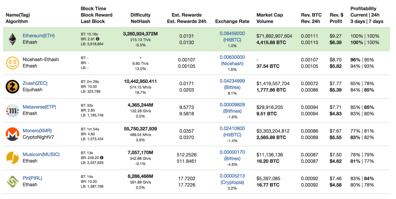
Task: Open the Monero(XMR) coin link
Action: pos(37,131)
